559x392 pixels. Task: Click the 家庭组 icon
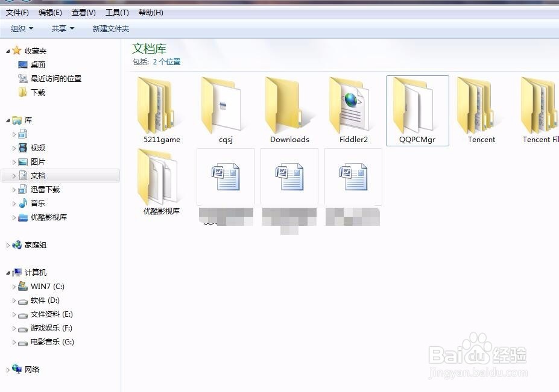17,244
